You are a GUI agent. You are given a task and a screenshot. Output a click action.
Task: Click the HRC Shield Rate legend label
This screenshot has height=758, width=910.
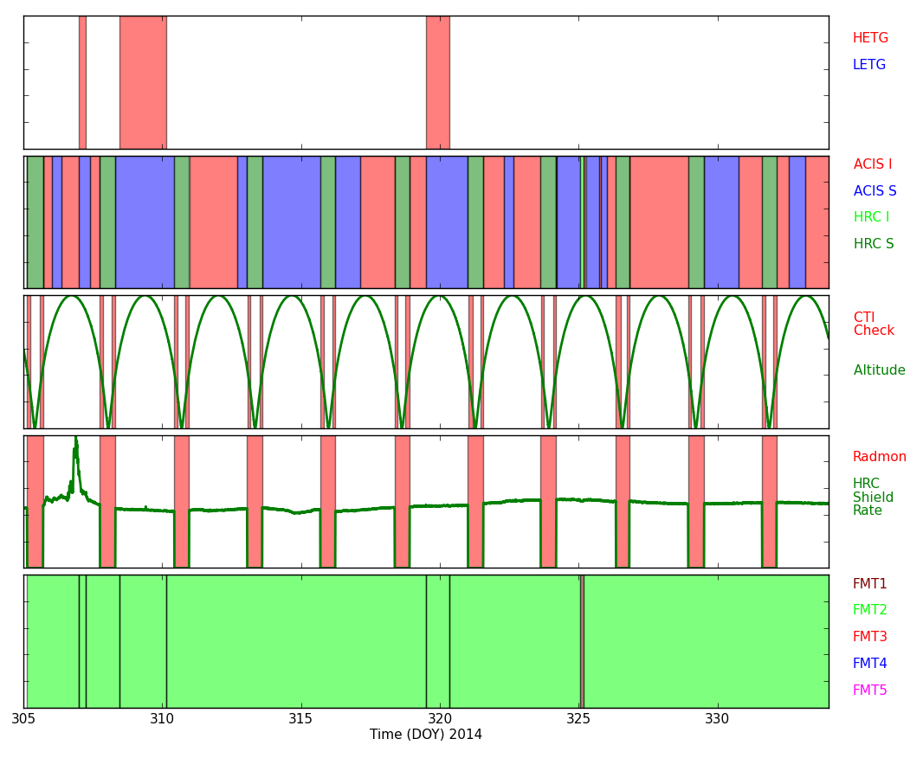tap(873, 498)
